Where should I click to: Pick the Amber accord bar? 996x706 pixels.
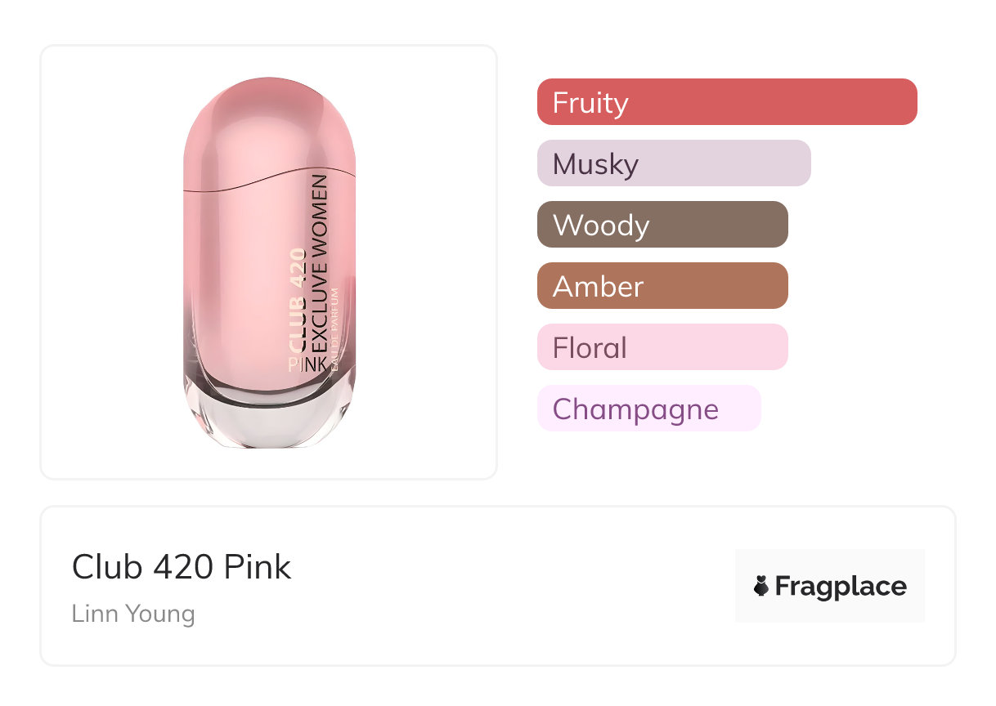[x=662, y=286]
